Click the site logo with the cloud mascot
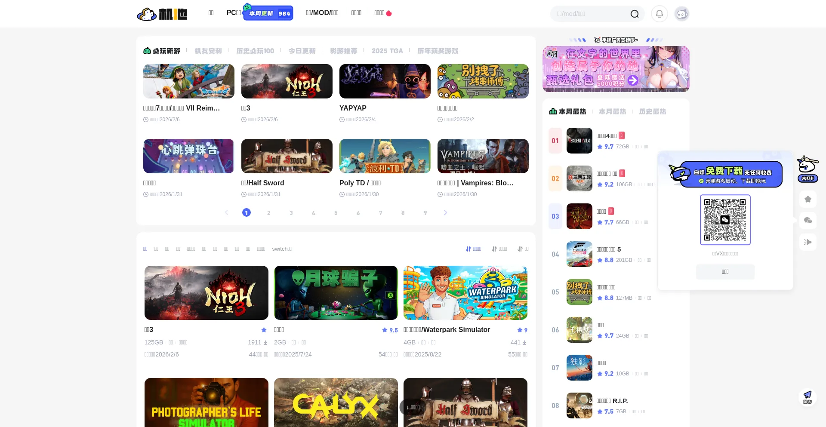This screenshot has height=427, width=826. pos(162,14)
